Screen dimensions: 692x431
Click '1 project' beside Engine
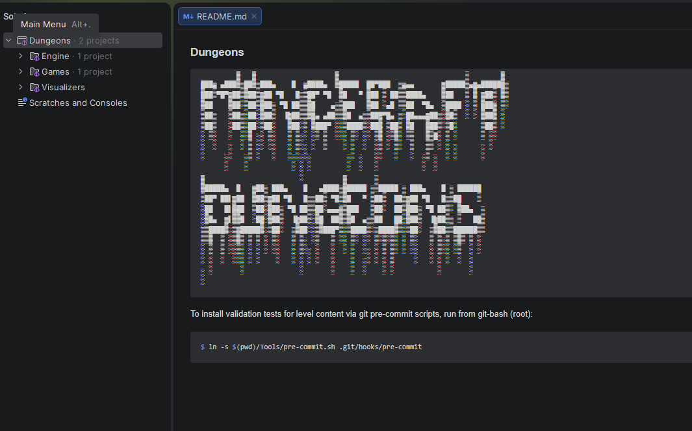tap(94, 56)
